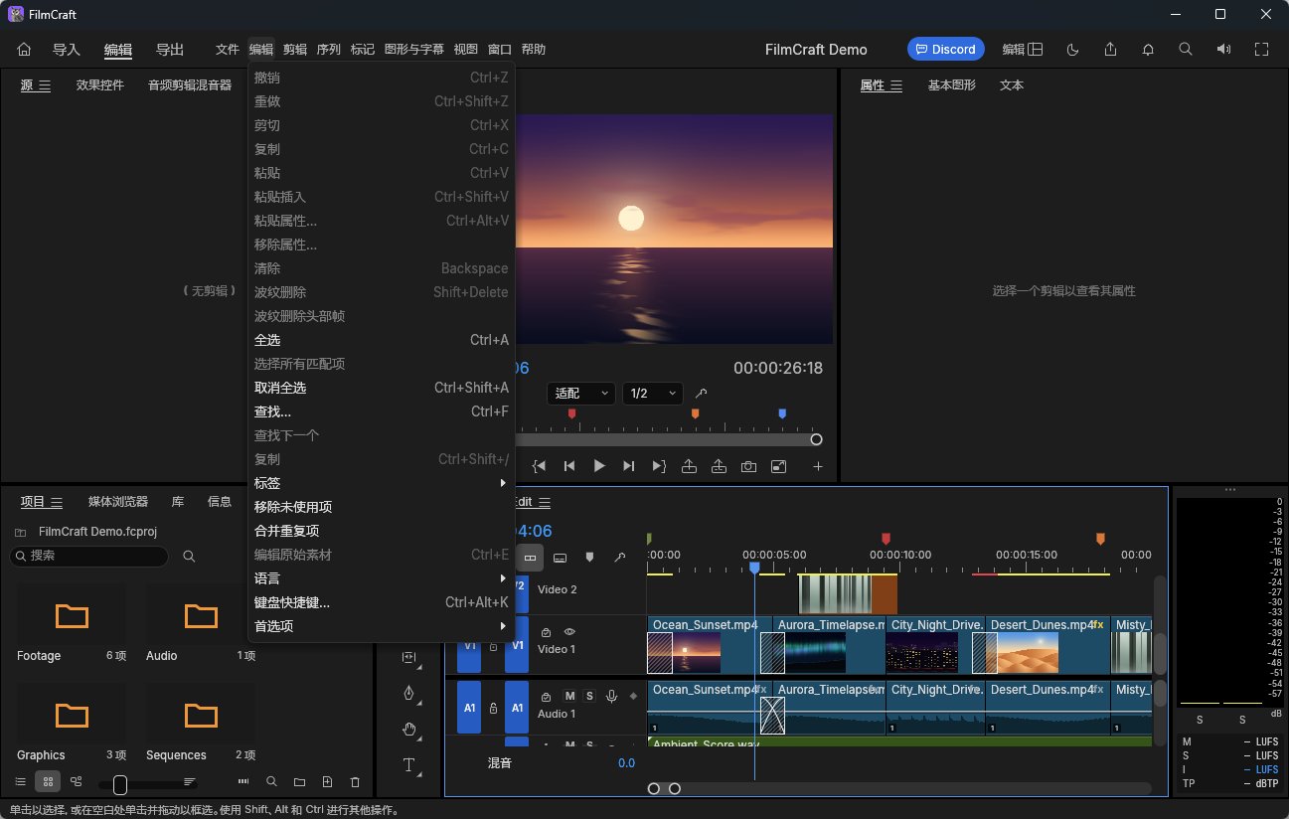Open the 导出 workspace
The height and width of the screenshot is (819, 1289).
[x=170, y=50]
